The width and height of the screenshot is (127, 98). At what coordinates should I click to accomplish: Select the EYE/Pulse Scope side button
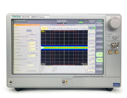tap(99, 60)
